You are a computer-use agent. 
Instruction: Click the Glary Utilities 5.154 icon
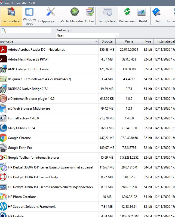click(x=4, y=128)
